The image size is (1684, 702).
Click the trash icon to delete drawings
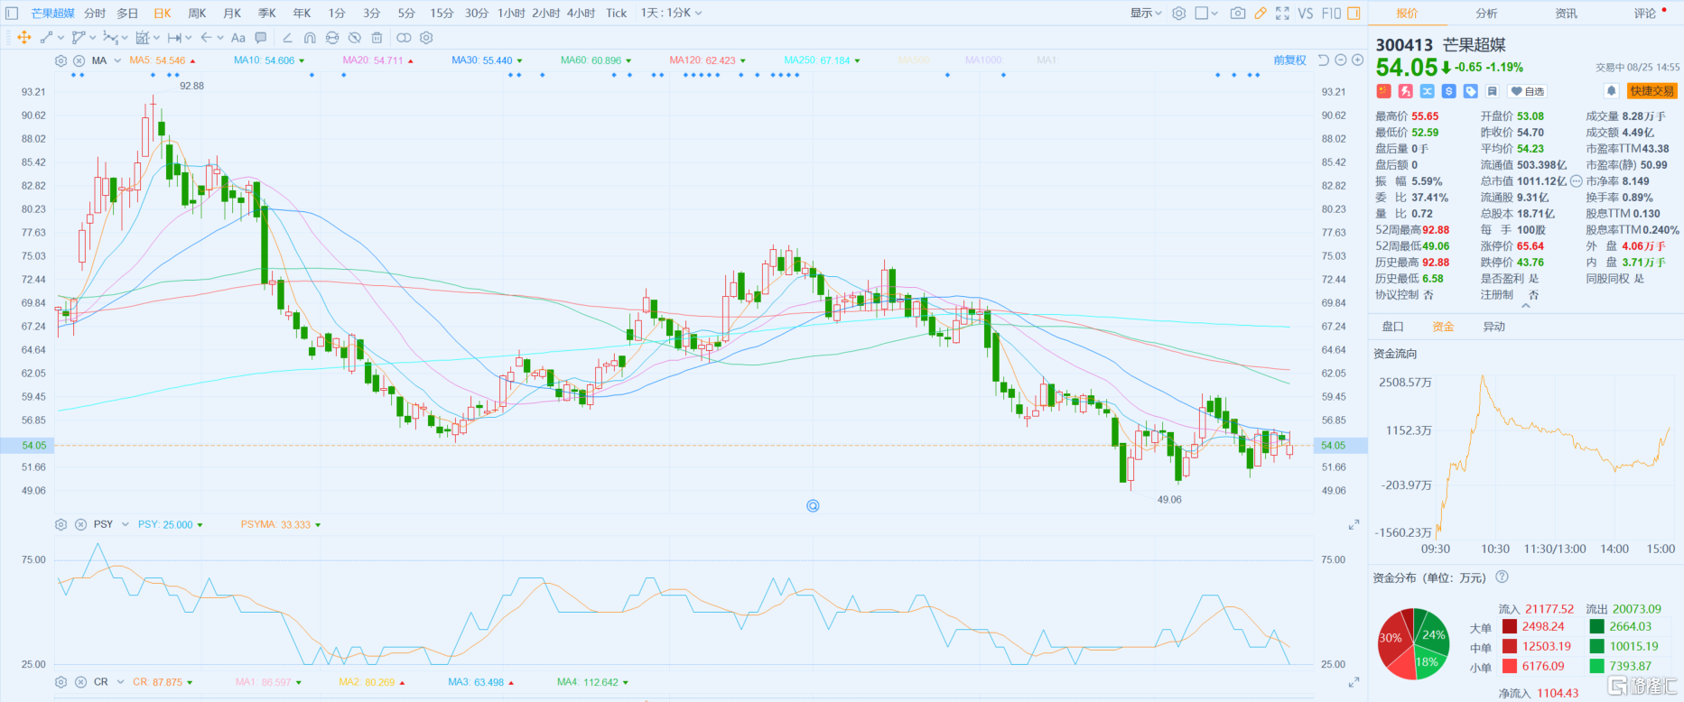[x=377, y=38]
